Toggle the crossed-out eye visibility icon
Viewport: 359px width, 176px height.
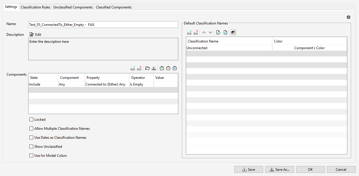233,32
